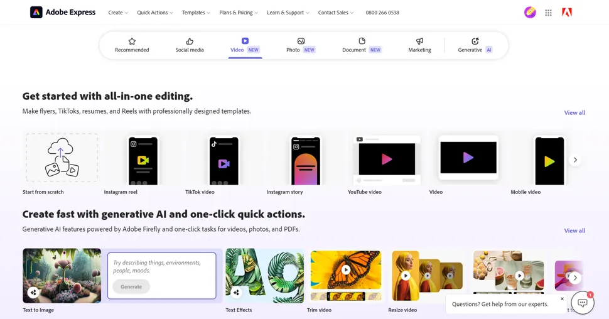Switch to the Social media tab
The height and width of the screenshot is (319, 609).
point(190,45)
